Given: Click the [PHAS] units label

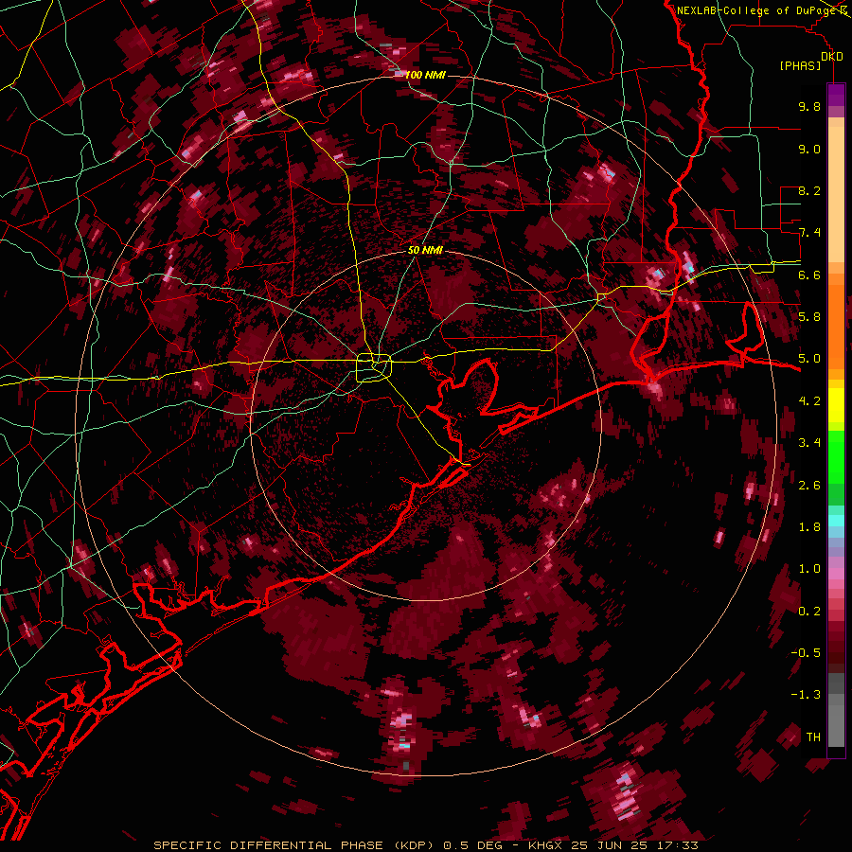Looking at the screenshot, I should point(800,65).
